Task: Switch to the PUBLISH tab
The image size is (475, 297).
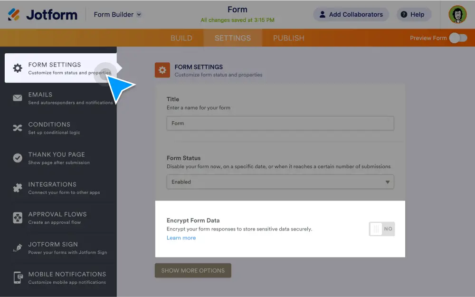Action: click(288, 38)
